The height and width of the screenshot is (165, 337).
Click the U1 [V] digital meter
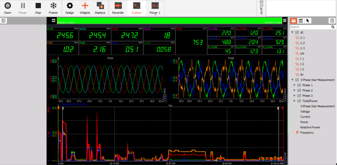(x=63, y=34)
